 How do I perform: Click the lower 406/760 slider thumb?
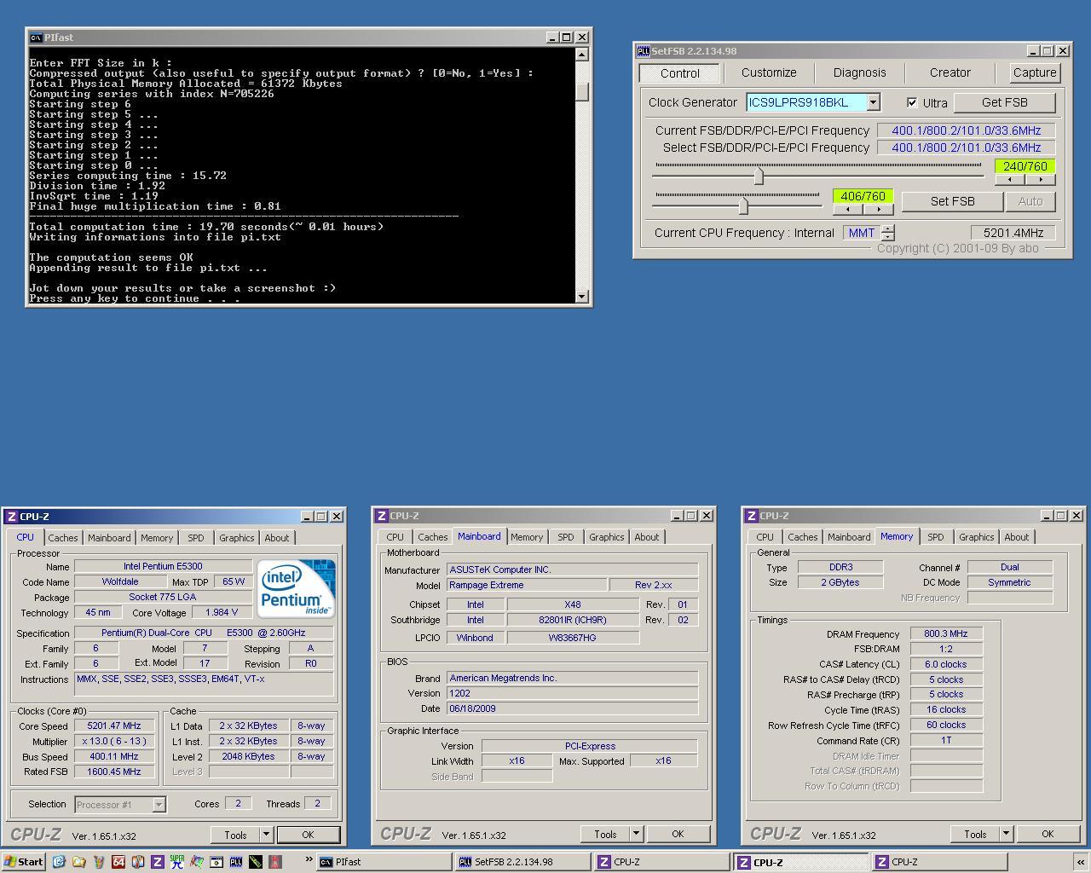point(743,205)
